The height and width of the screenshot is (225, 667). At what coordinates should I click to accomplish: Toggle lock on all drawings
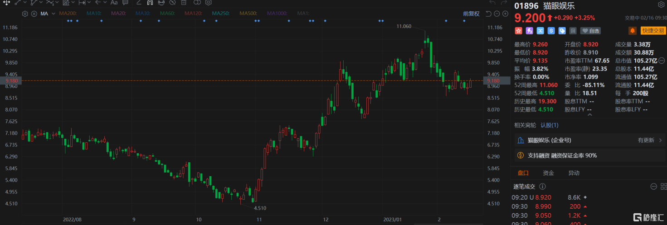tap(161, 2)
